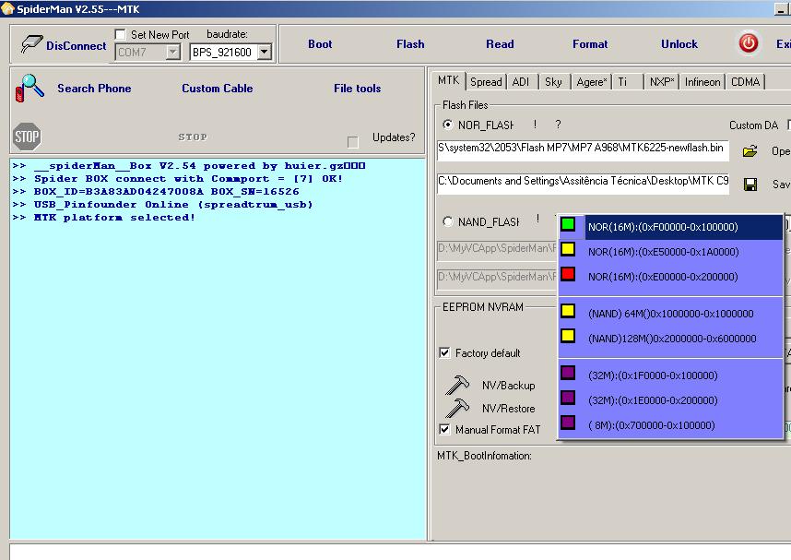The width and height of the screenshot is (791, 560).
Task: Switch to the Spread tab
Action: coord(486,82)
